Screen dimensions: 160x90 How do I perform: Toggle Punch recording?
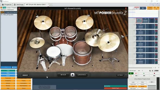(x=142, y=84)
